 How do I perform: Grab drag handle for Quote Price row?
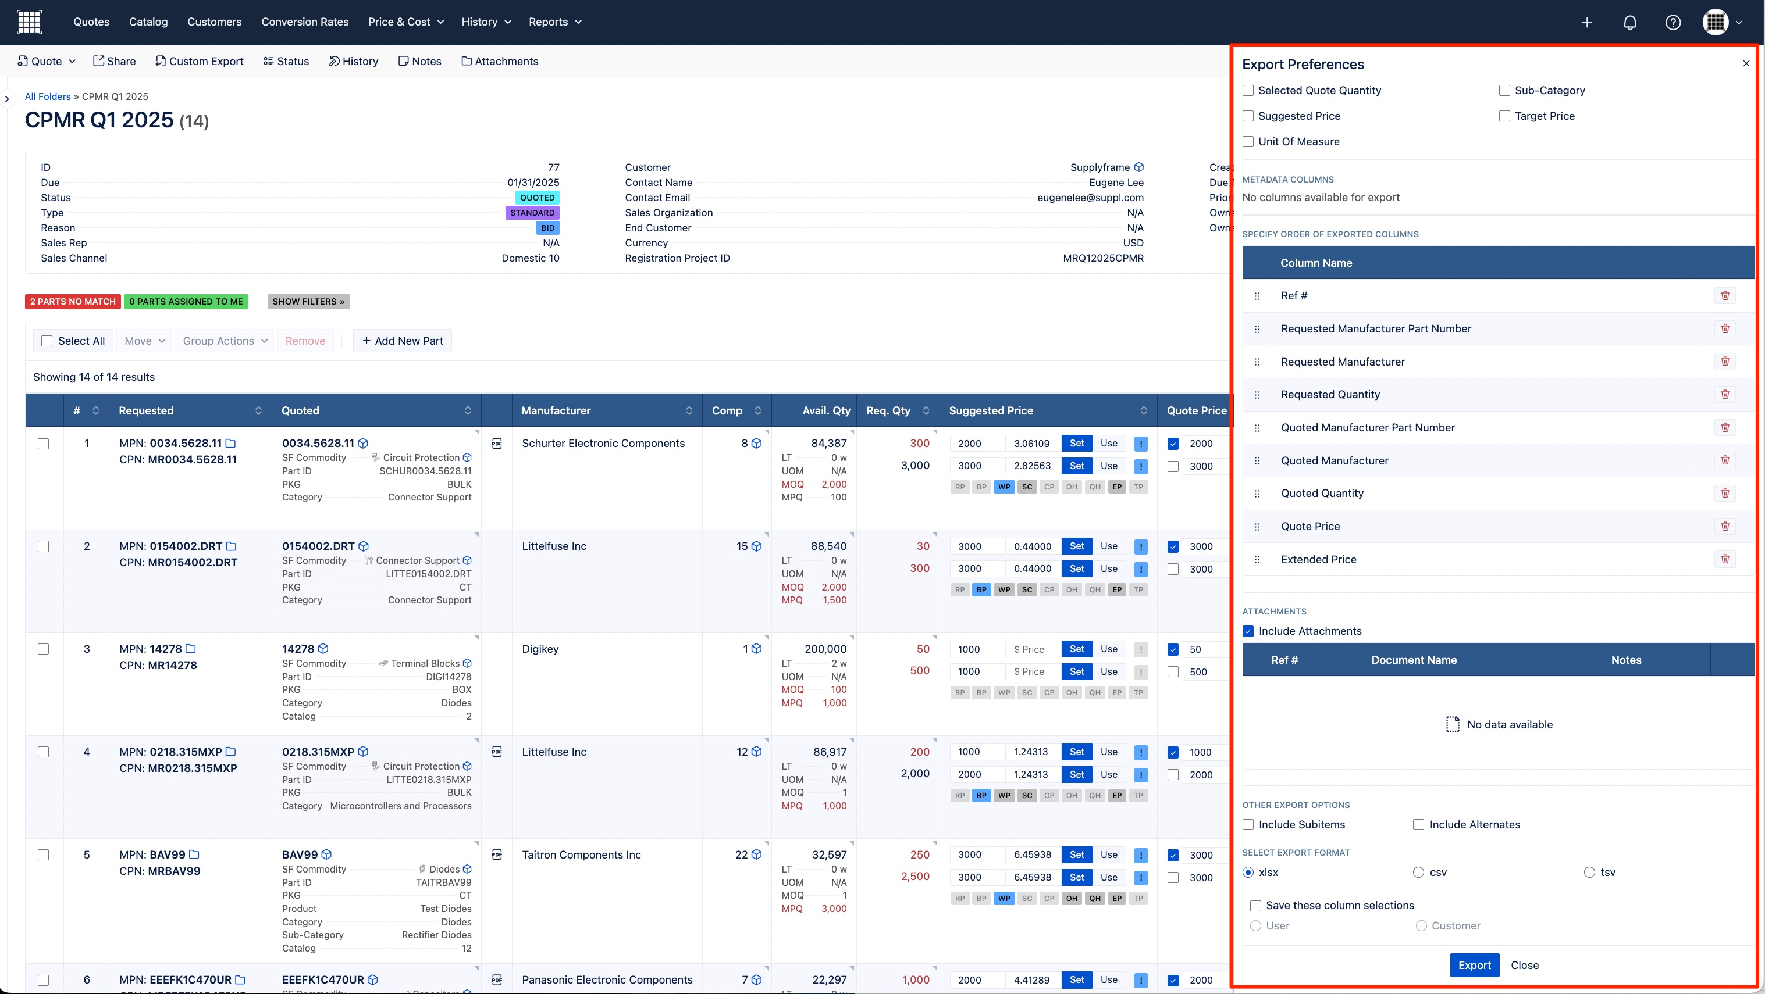tap(1257, 527)
